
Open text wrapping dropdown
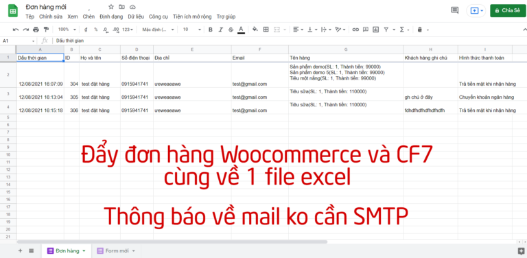coord(326,30)
